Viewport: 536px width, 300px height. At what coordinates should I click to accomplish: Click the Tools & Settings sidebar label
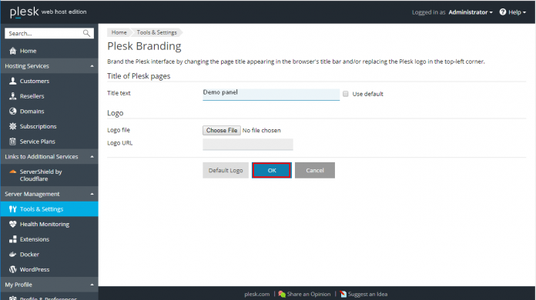click(42, 209)
